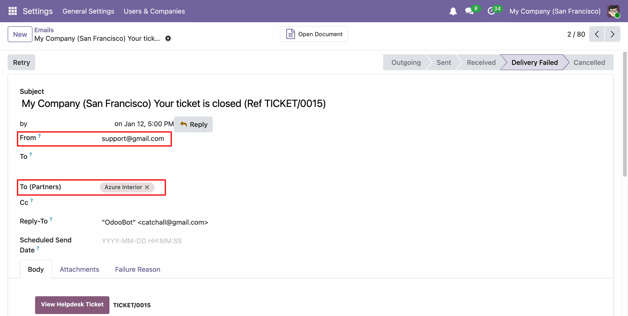Click the user avatar in the top bar

click(x=613, y=11)
